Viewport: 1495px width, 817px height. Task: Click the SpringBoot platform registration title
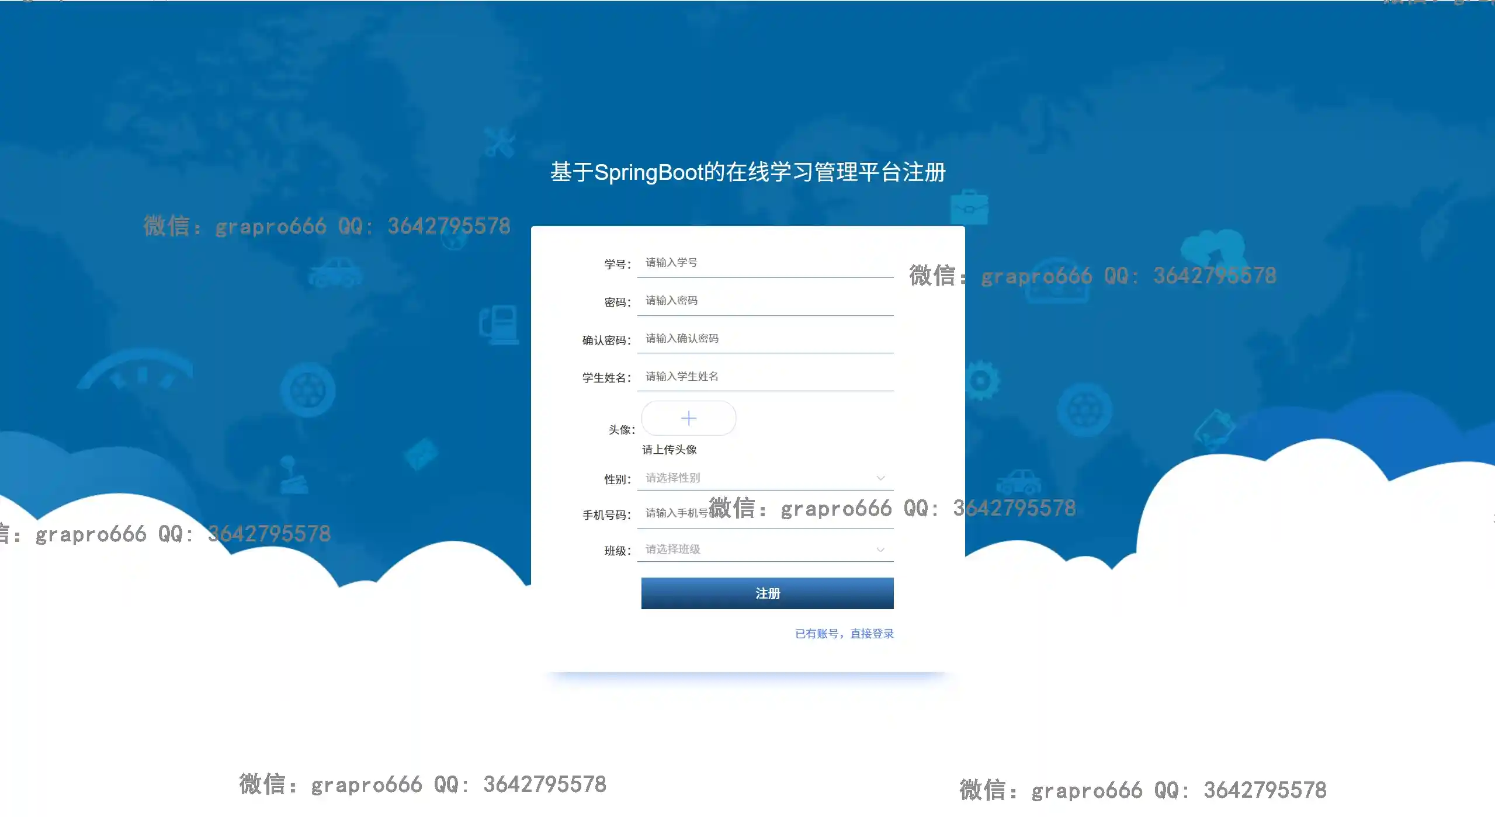pyautogui.click(x=748, y=172)
